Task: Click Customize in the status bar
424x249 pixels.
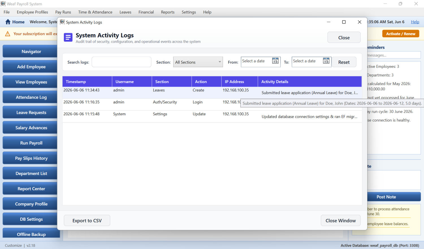Action: coord(13,245)
